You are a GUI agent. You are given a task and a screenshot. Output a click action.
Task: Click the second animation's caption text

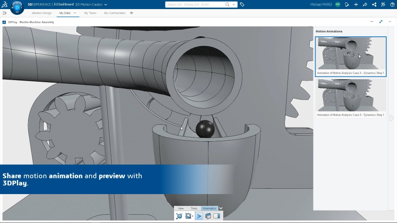point(351,115)
